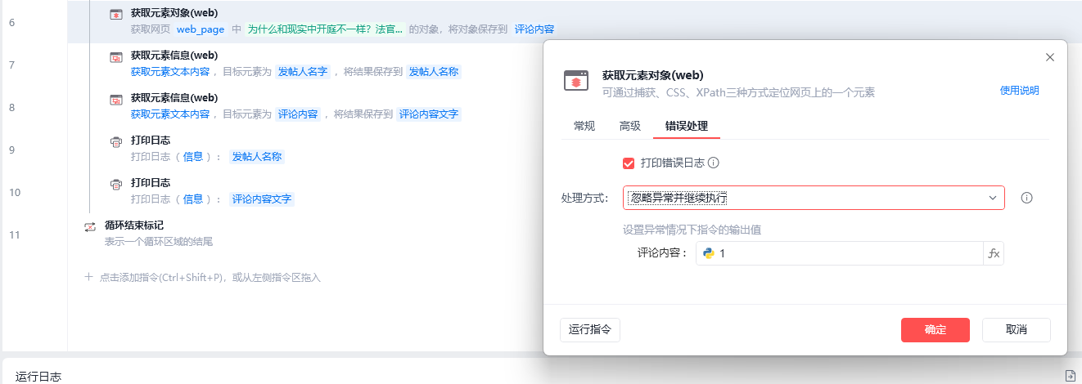Viewport: 1082px width, 384px height.
Task: Click the export log icon in 运行日志 bar
Action: click(1069, 376)
